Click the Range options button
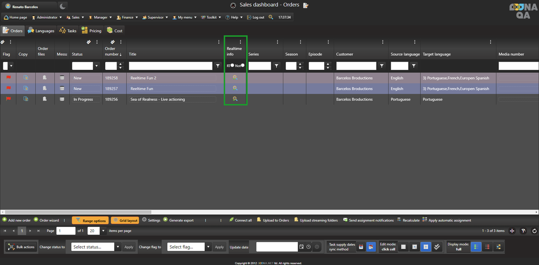The width and height of the screenshot is (539, 265). pyautogui.click(x=90, y=220)
